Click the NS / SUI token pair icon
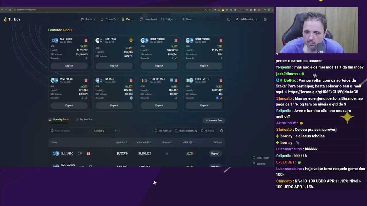Viewport: 367px width, 206px height. 99,80
